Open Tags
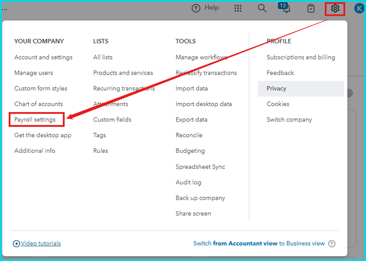Viewport: 366px width, 261px height. pyautogui.click(x=99, y=135)
